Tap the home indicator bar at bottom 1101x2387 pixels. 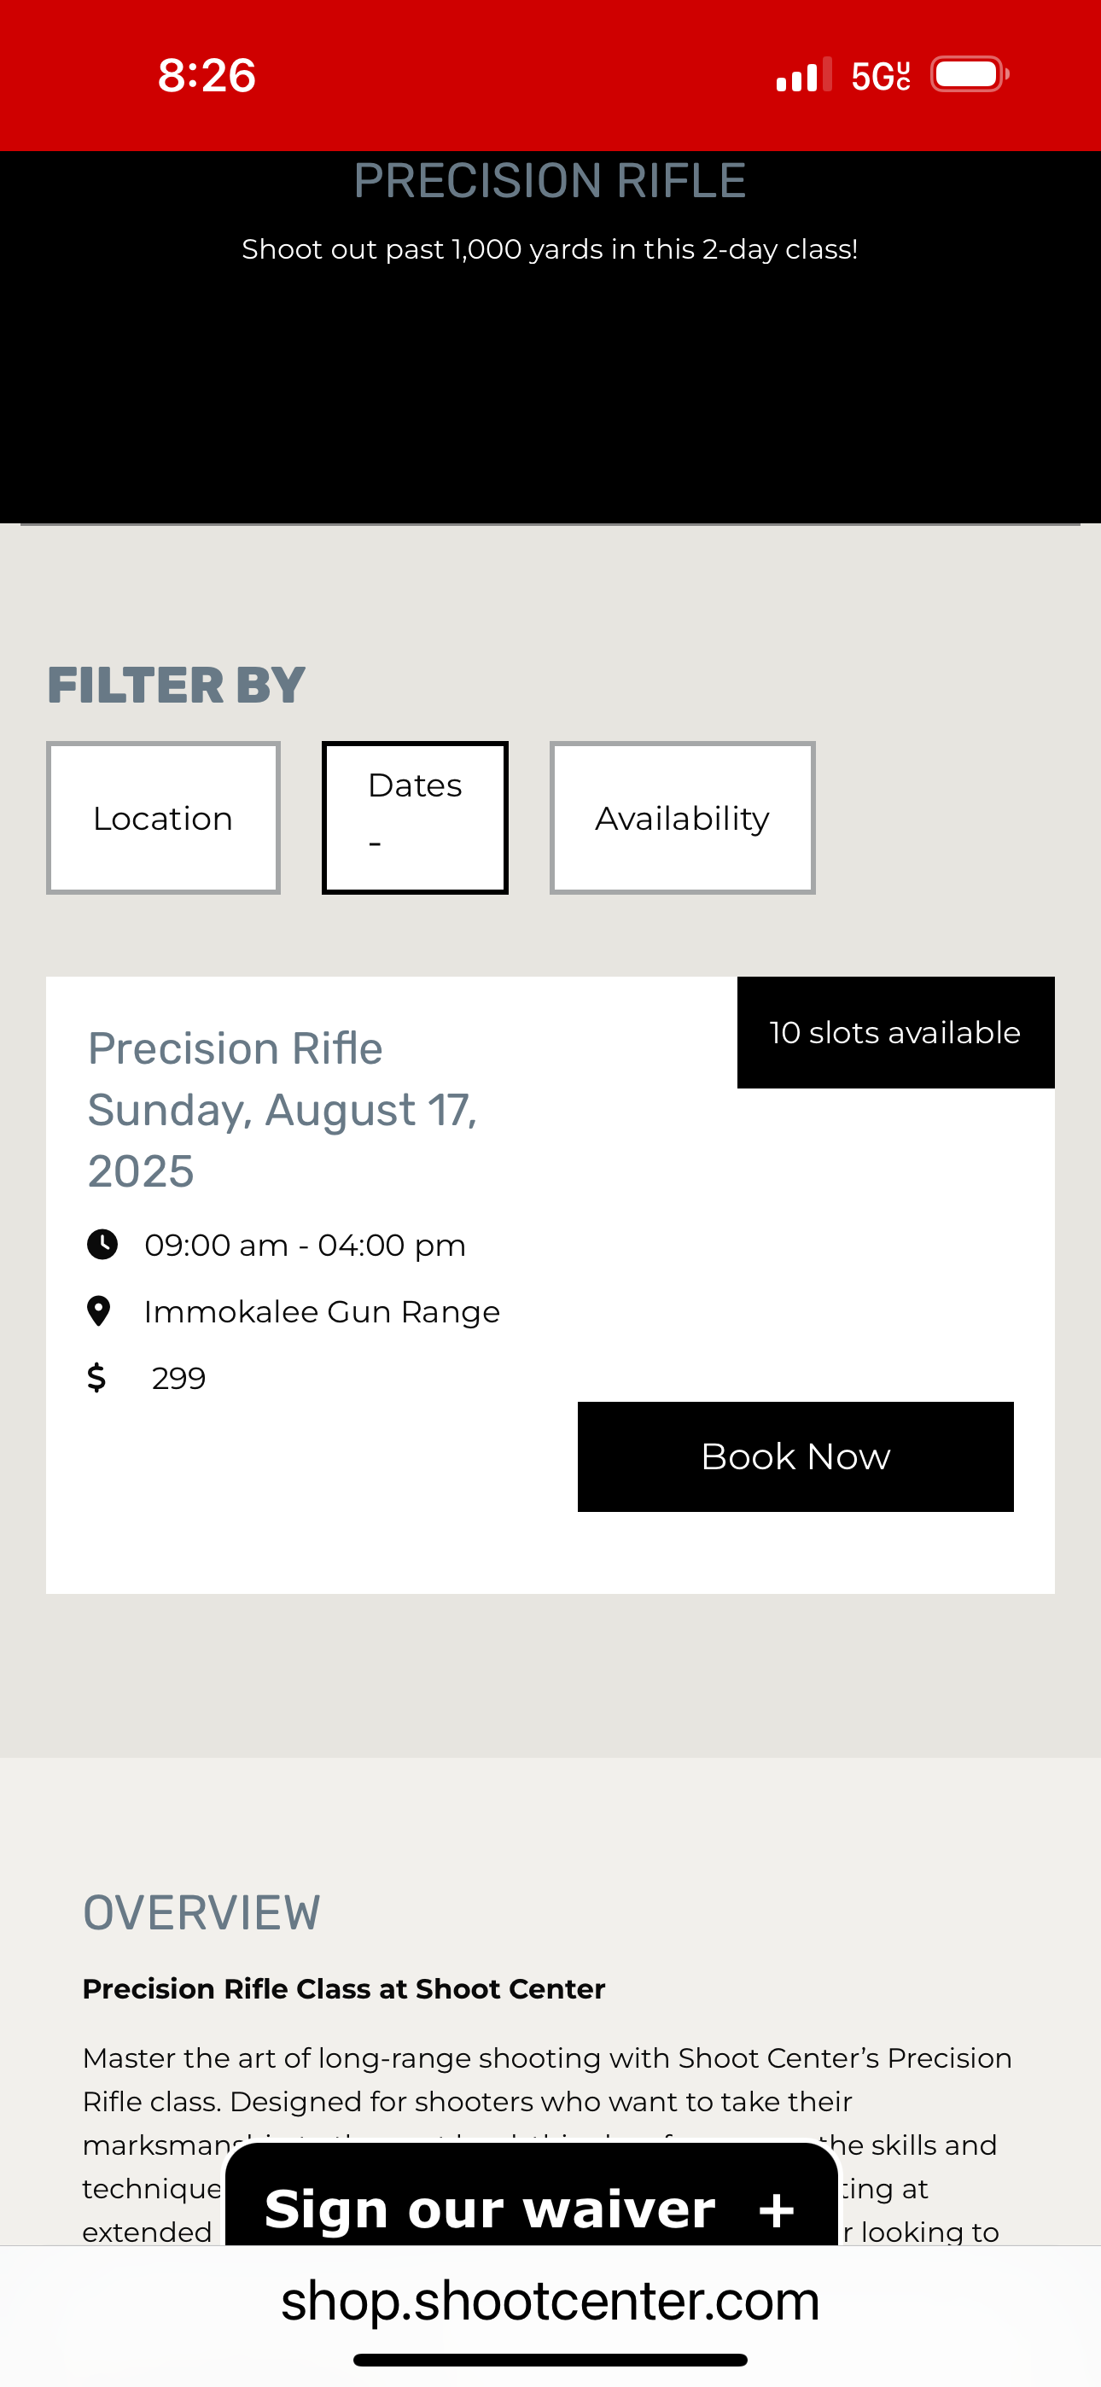(x=550, y=2359)
